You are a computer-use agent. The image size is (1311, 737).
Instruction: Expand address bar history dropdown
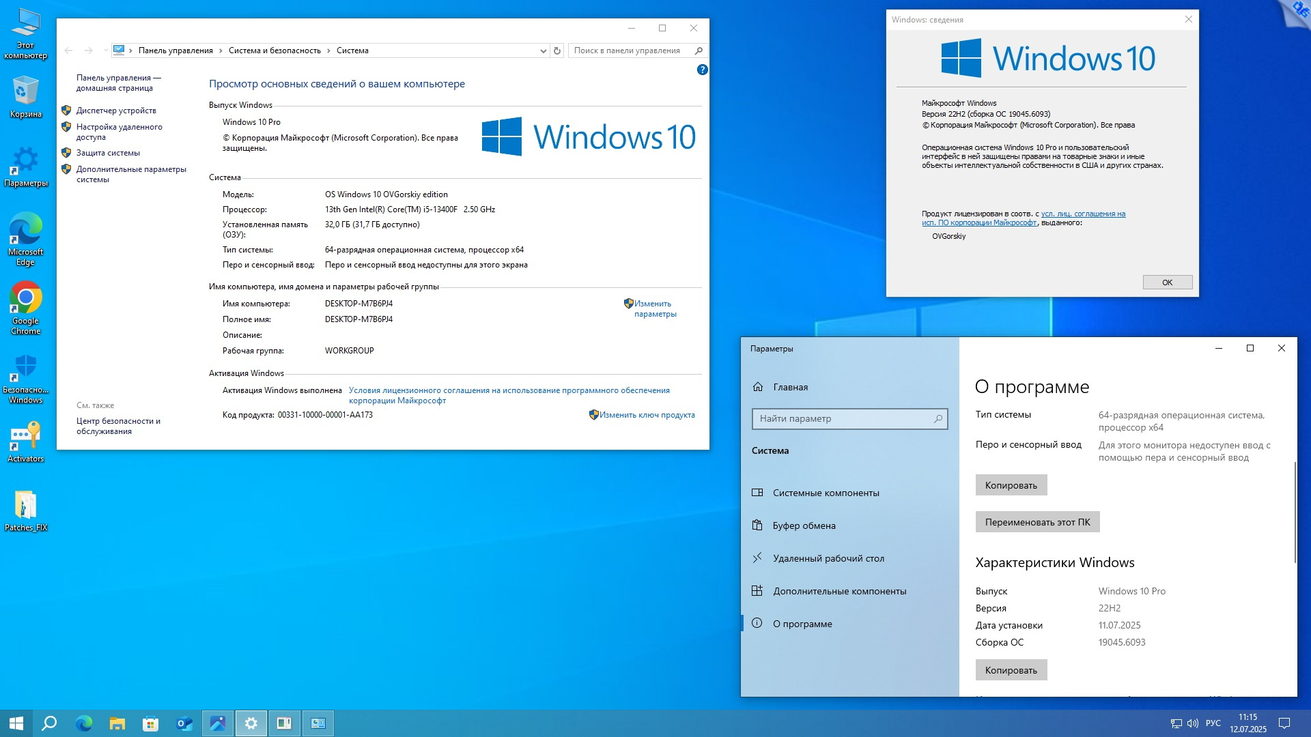pos(543,50)
